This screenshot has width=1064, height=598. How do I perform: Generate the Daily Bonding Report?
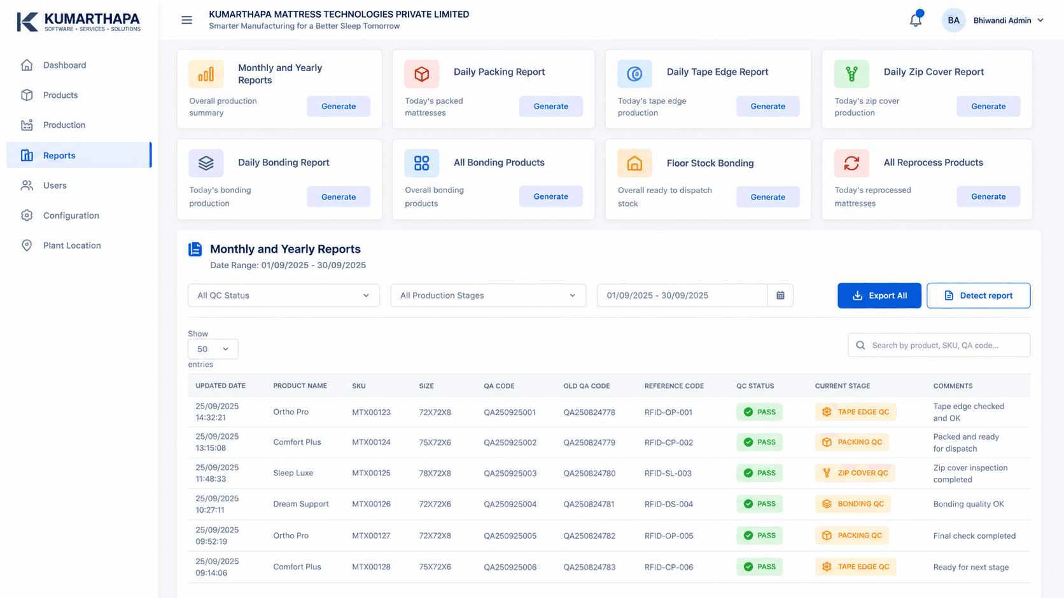point(339,197)
